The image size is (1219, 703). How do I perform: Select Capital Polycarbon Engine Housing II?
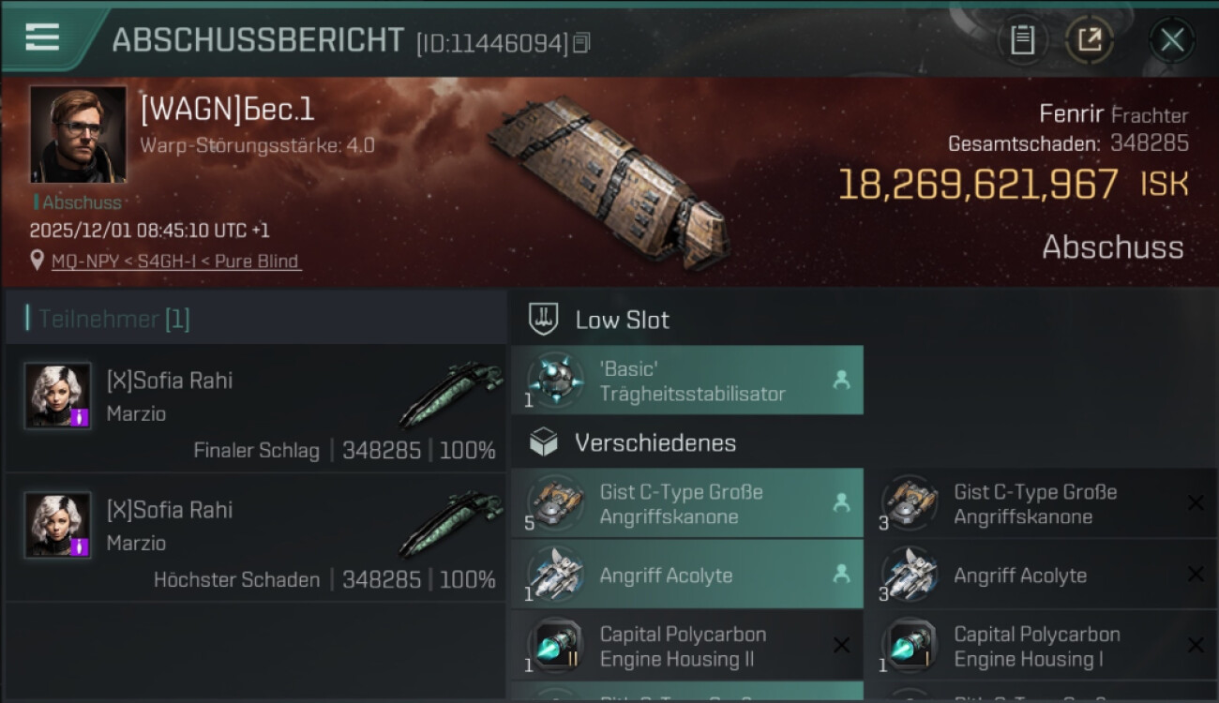coord(685,647)
